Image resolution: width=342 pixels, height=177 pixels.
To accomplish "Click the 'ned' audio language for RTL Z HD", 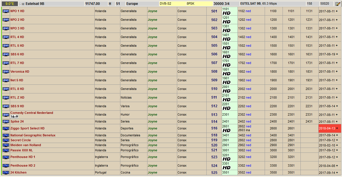I will (x=248, y=97).
